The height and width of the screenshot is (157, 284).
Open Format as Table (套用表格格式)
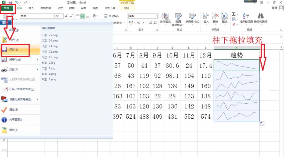point(178,19)
